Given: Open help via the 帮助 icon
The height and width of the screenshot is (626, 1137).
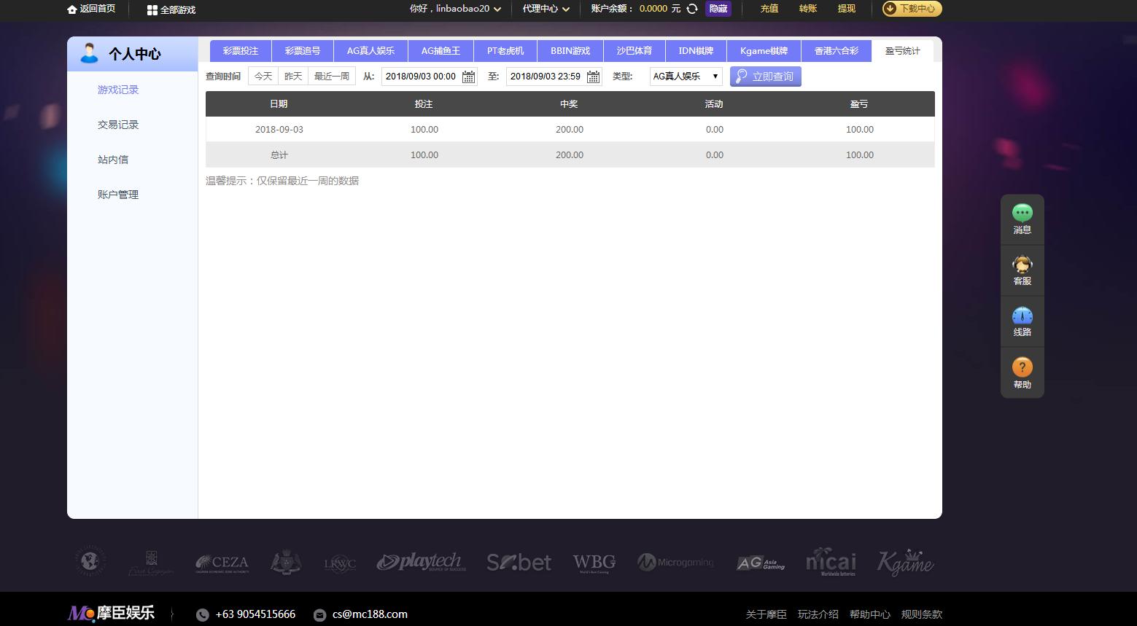Looking at the screenshot, I should coord(1022,371).
